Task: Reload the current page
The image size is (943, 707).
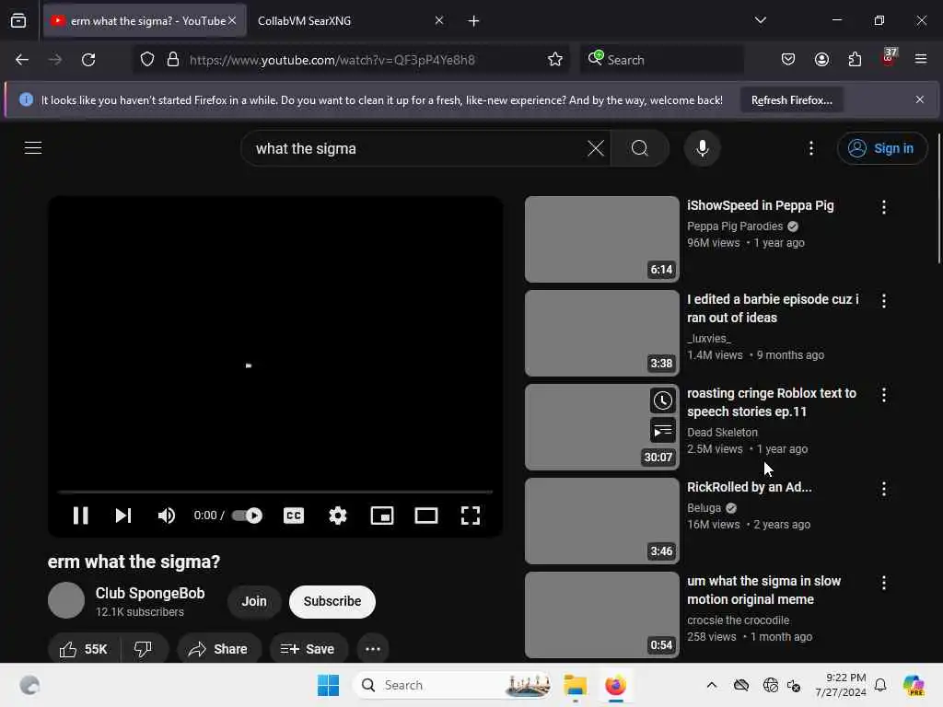Action: (88, 60)
